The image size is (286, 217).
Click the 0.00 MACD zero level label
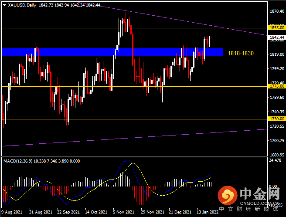(273, 186)
